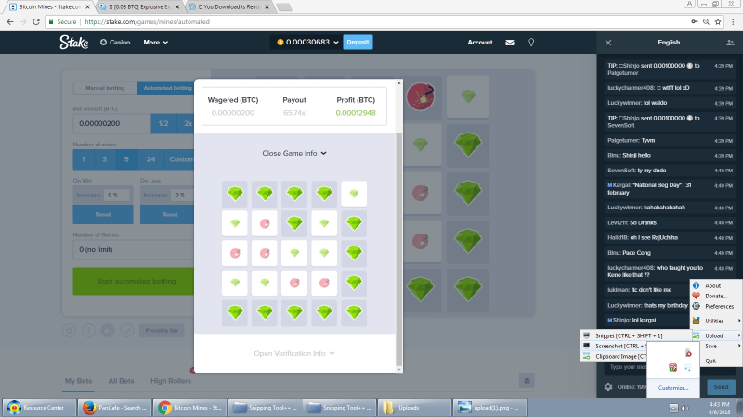This screenshot has height=417, width=743.
Task: Open chat settings gear icon
Action: pos(608,386)
